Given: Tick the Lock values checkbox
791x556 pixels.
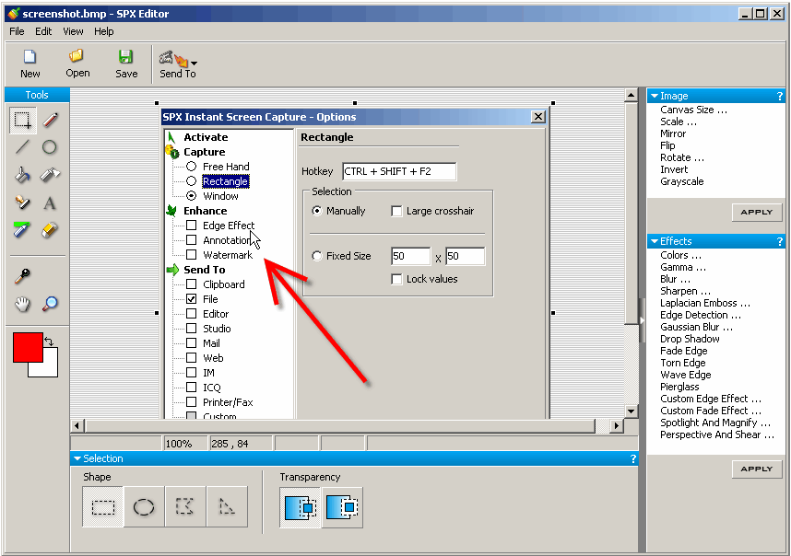Looking at the screenshot, I should (x=396, y=279).
